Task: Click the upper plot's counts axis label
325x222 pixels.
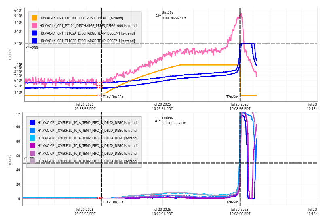Action: click(10, 55)
